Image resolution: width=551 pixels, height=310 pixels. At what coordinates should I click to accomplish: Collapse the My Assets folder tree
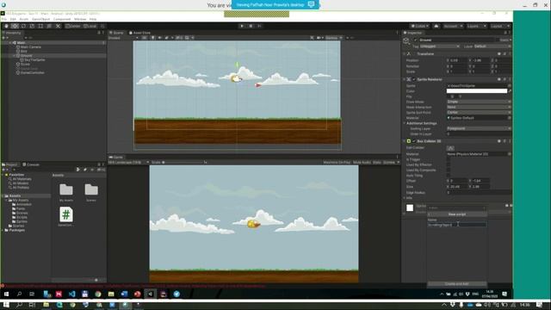point(7,200)
